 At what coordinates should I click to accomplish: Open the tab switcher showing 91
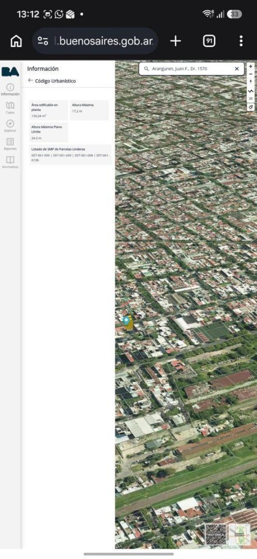coord(209,41)
